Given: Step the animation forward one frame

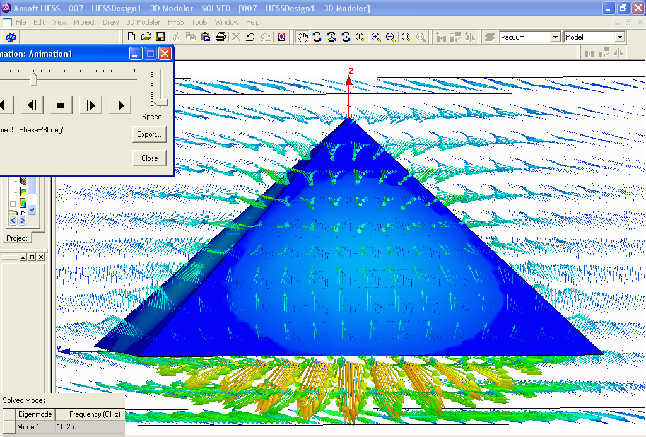Looking at the screenshot, I should [x=91, y=105].
